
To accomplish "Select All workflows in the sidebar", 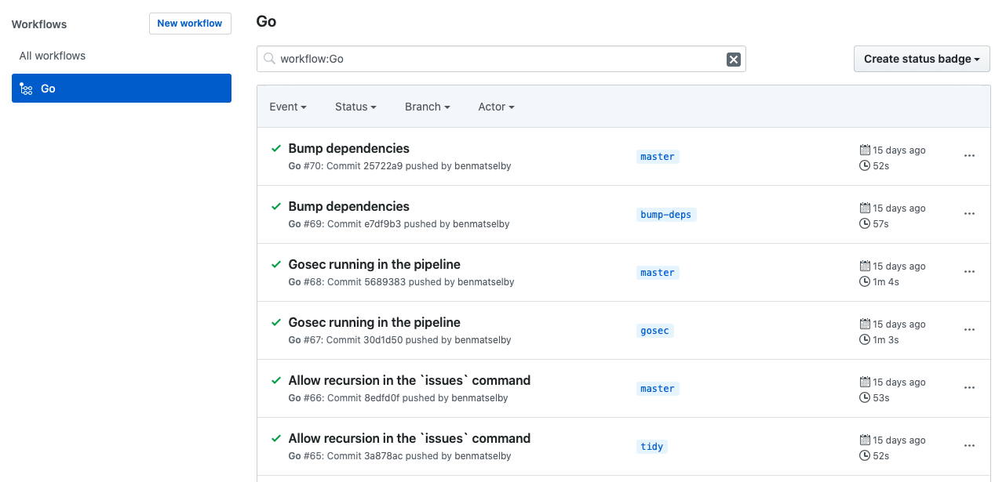I will coord(52,56).
